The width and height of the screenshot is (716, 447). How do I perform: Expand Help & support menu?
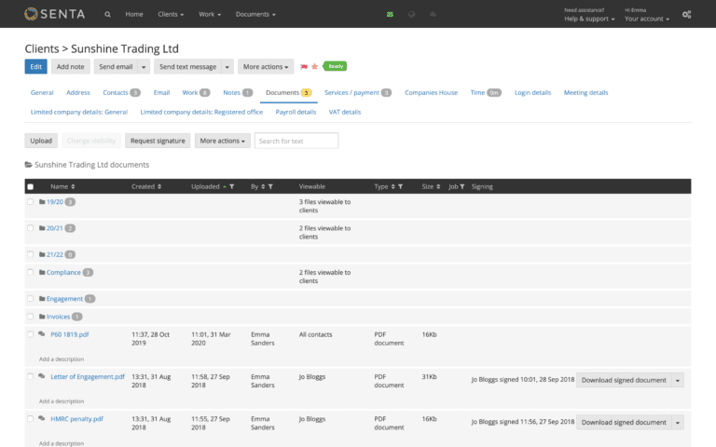pos(589,19)
